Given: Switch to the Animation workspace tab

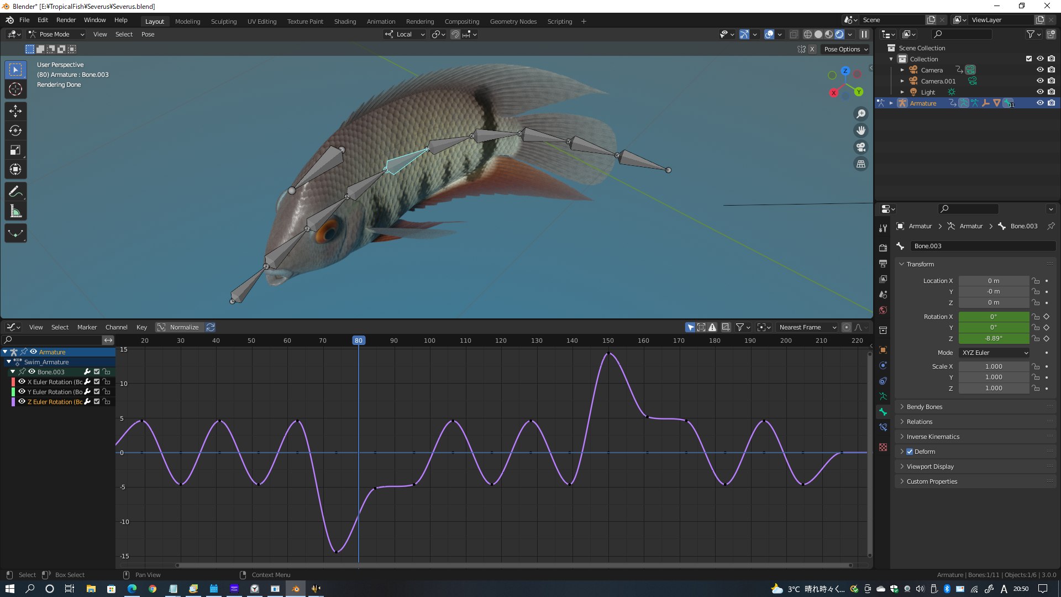Looking at the screenshot, I should tap(381, 22).
